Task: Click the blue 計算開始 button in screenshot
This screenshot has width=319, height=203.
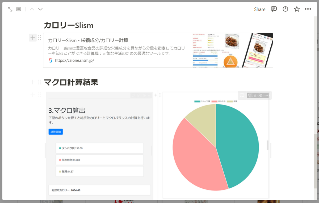Action: point(56,132)
